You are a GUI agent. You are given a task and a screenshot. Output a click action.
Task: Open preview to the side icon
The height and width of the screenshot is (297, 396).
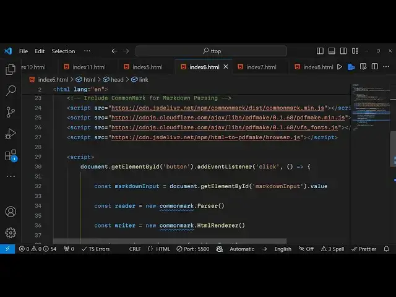(363, 67)
